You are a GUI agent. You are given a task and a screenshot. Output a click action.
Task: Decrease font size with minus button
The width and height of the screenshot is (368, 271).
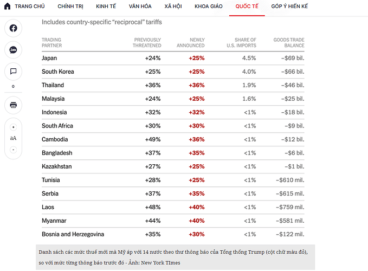tap(13, 149)
